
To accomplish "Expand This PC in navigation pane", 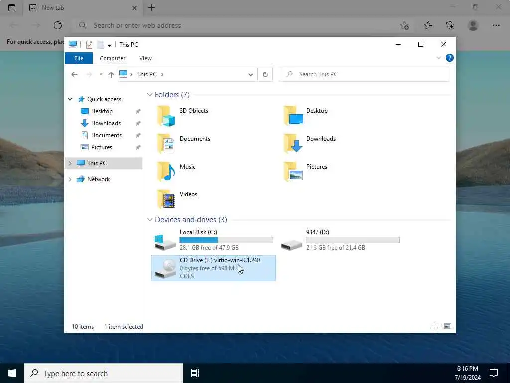I will click(x=70, y=163).
